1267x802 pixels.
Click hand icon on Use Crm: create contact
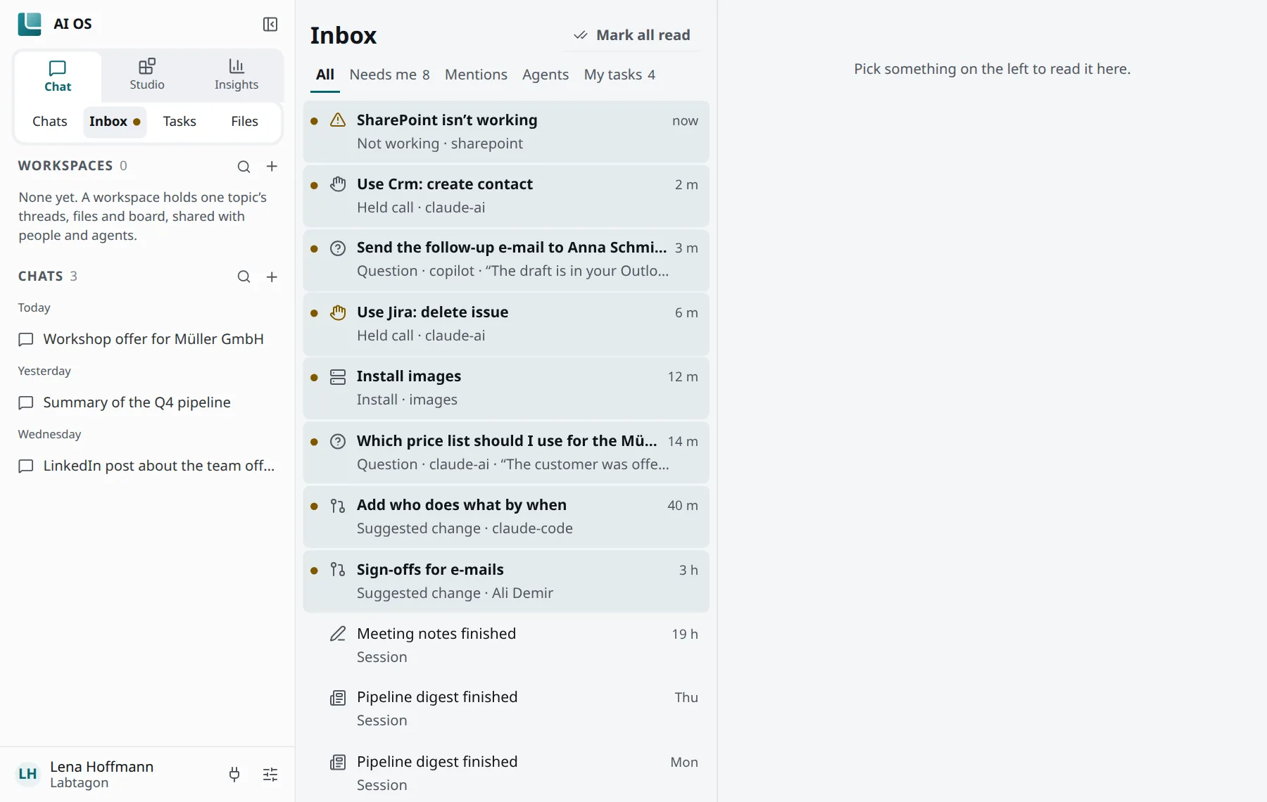click(x=338, y=184)
